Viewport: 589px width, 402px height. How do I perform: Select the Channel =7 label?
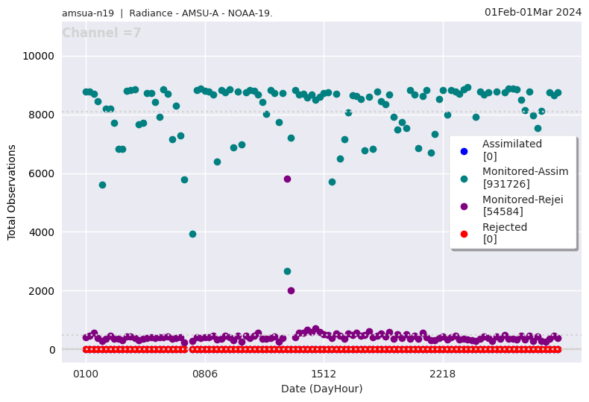(101, 33)
